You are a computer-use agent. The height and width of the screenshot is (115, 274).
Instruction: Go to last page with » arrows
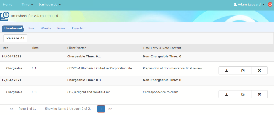point(110,109)
